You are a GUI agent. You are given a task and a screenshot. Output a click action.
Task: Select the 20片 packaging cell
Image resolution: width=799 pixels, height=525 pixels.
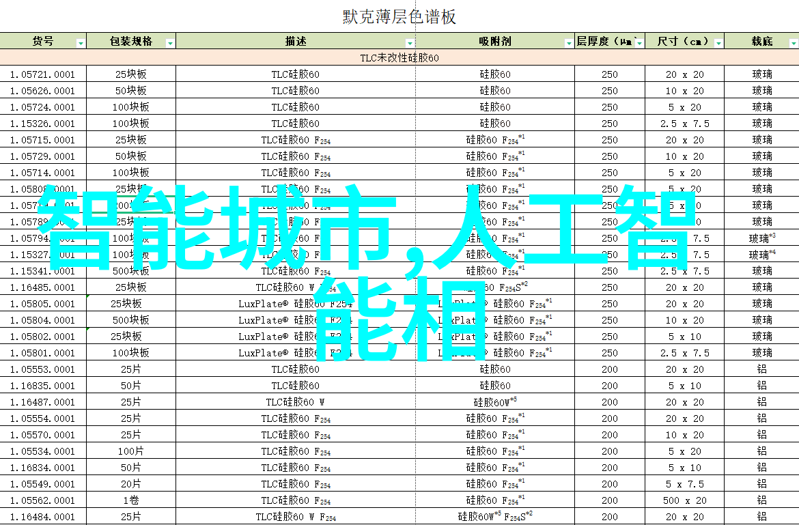130,484
